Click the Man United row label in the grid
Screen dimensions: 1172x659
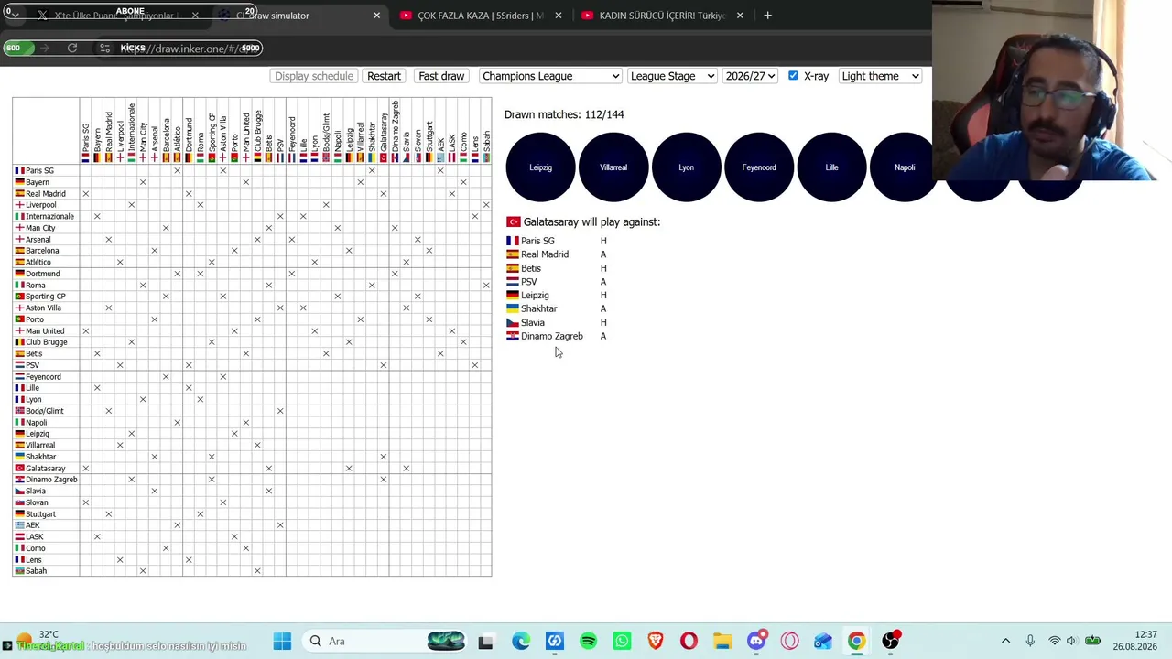click(x=45, y=331)
